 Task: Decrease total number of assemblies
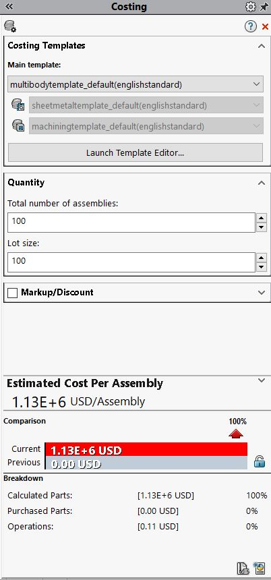(262, 227)
